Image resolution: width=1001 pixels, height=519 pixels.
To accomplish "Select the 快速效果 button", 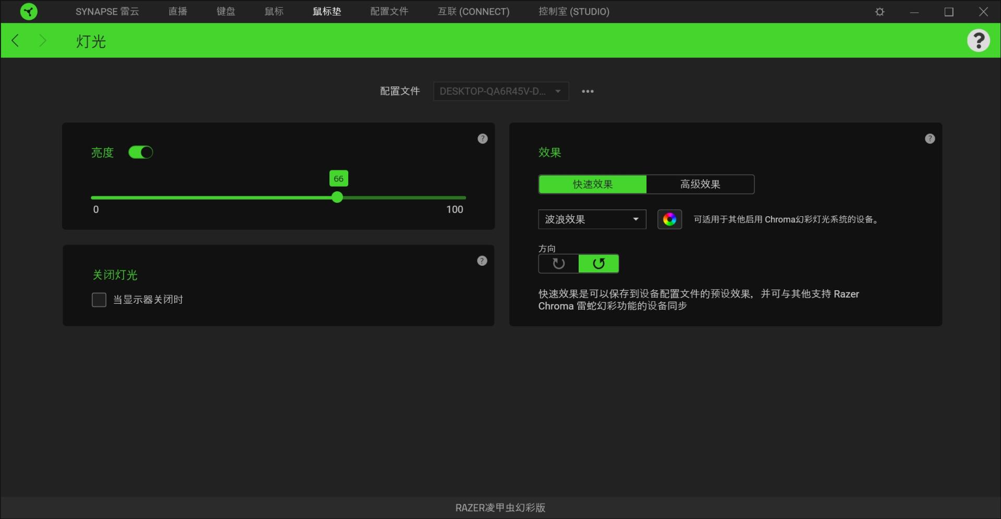I will (592, 184).
